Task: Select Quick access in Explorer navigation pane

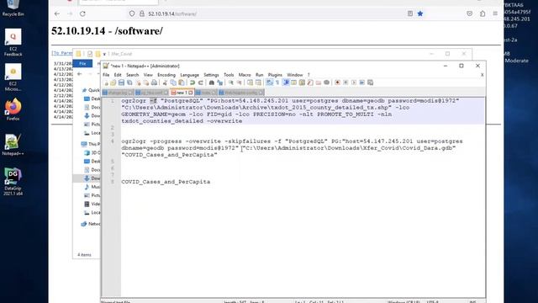Action: pos(91,90)
